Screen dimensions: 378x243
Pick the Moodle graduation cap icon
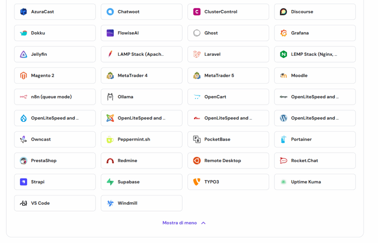click(283, 75)
